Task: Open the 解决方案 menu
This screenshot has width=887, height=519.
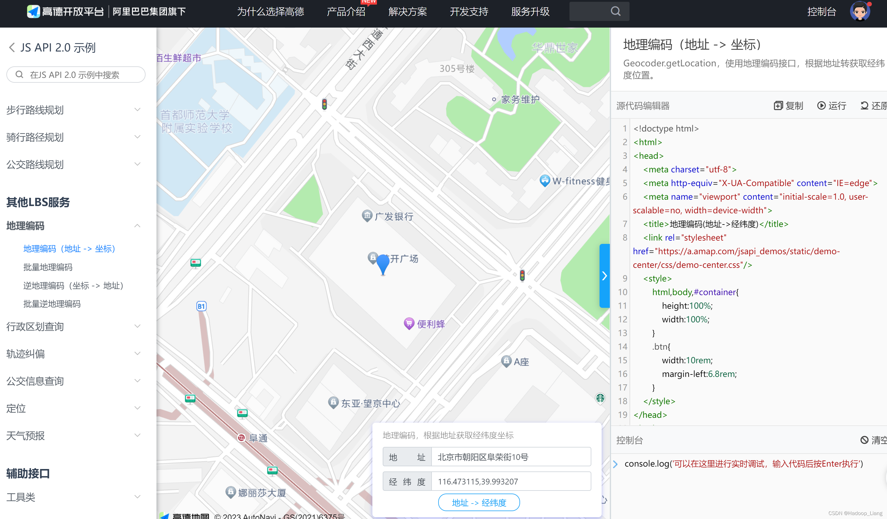Action: (407, 12)
